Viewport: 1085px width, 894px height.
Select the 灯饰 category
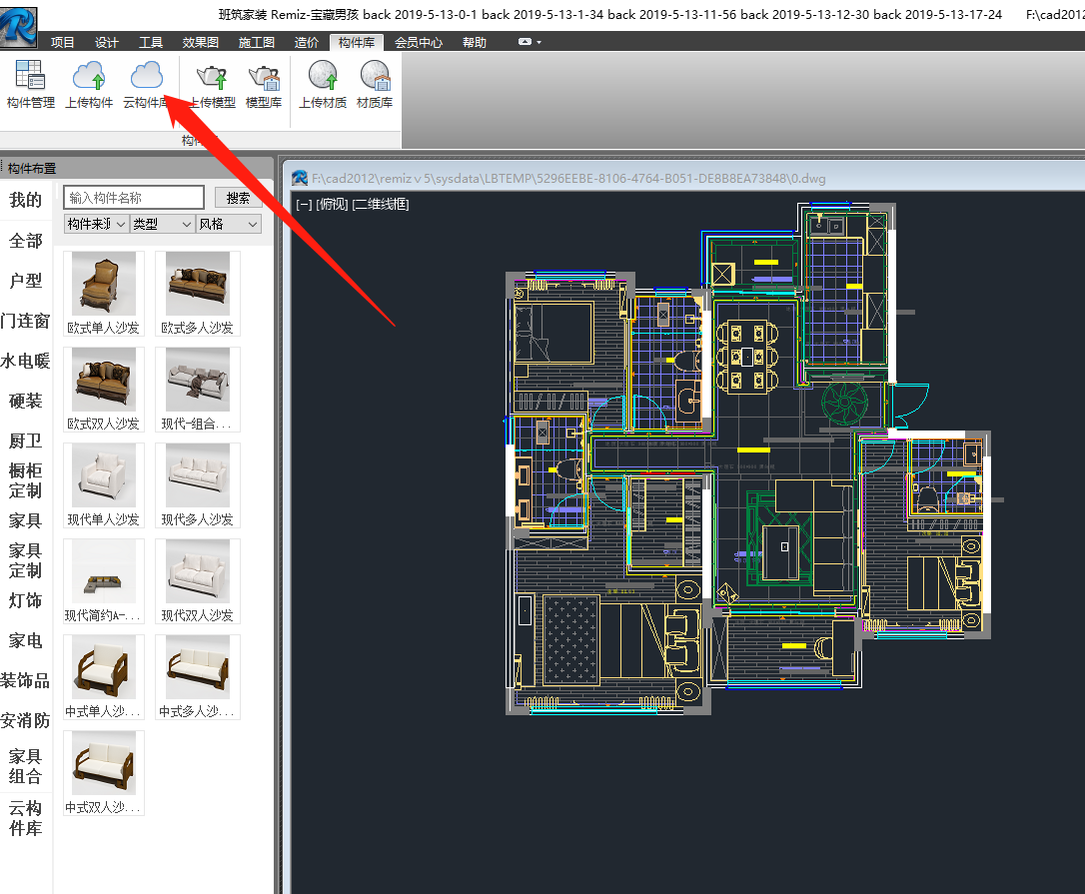point(26,600)
